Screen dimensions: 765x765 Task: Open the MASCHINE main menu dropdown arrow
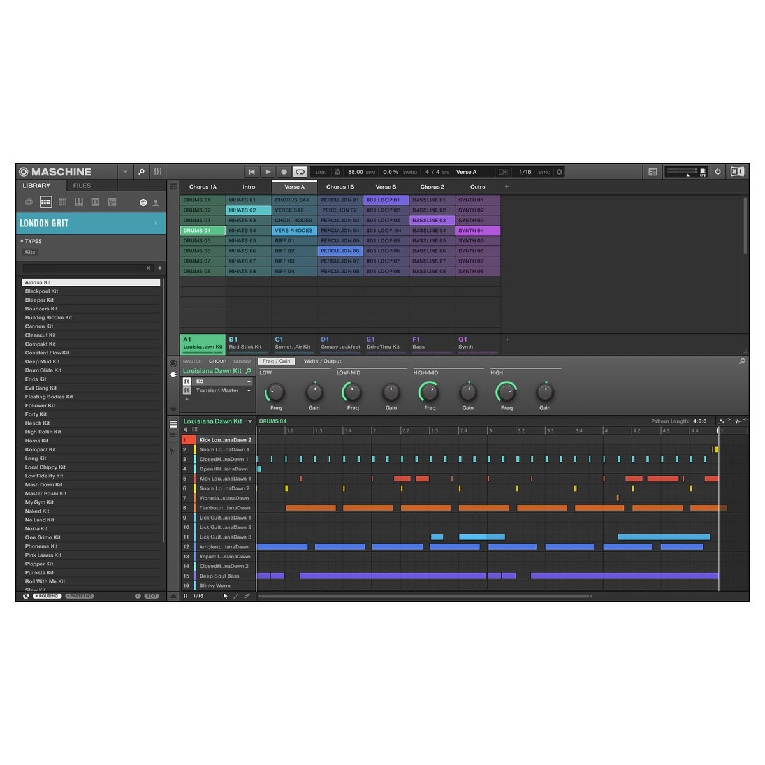[x=125, y=172]
